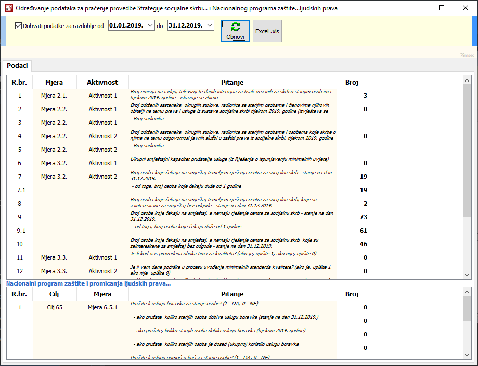Image resolution: width=478 pixels, height=366 pixels.
Task: Select row 6 'Ukupni smještajni kapacitet' question
Action: [x=229, y=159]
